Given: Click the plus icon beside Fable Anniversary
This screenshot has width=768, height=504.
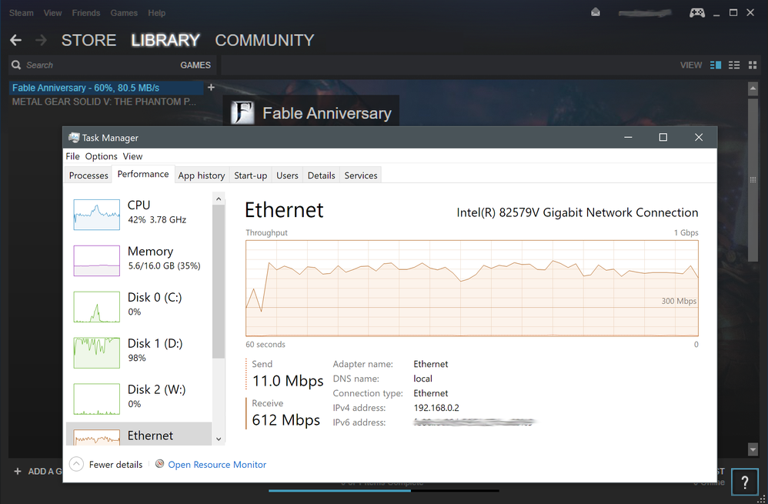Looking at the screenshot, I should click(212, 88).
